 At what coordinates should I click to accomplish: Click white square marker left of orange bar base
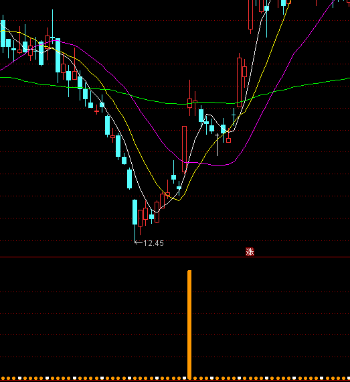[x=184, y=379]
